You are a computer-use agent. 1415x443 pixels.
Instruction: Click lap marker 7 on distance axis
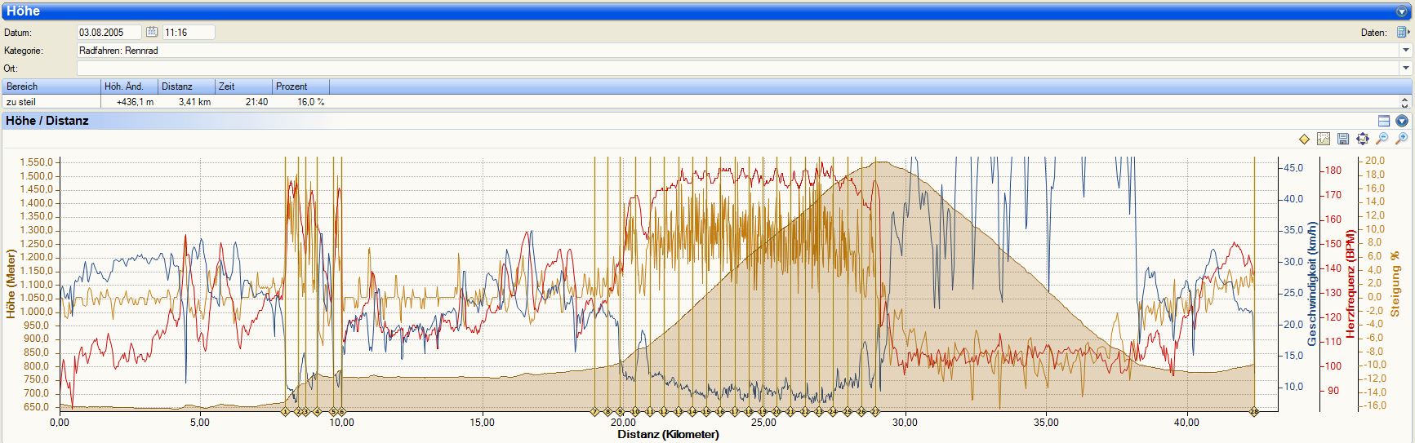595,412
